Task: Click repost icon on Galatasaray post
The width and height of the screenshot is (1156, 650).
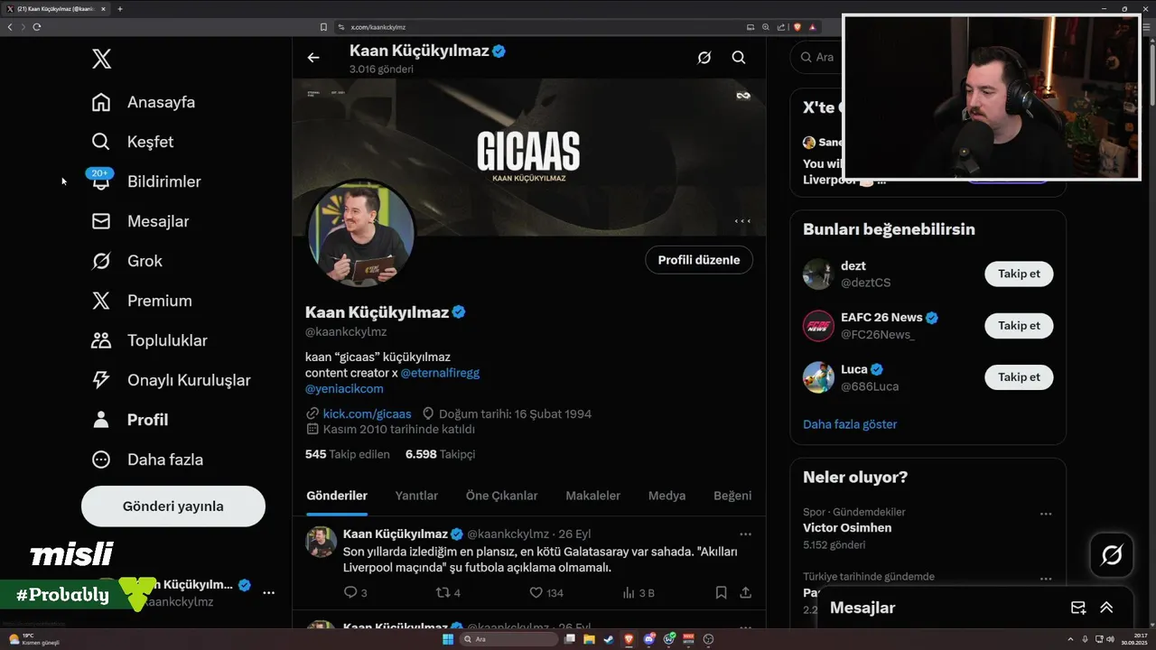Action: pyautogui.click(x=443, y=593)
